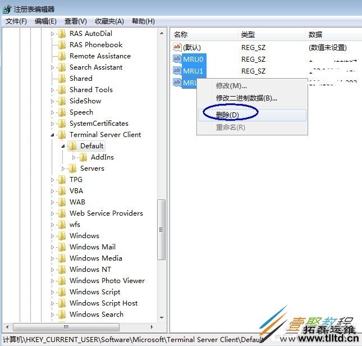The width and height of the screenshot is (362, 346).
Task: Click the horizontal scroll right arrow
Action: [x=152, y=327]
